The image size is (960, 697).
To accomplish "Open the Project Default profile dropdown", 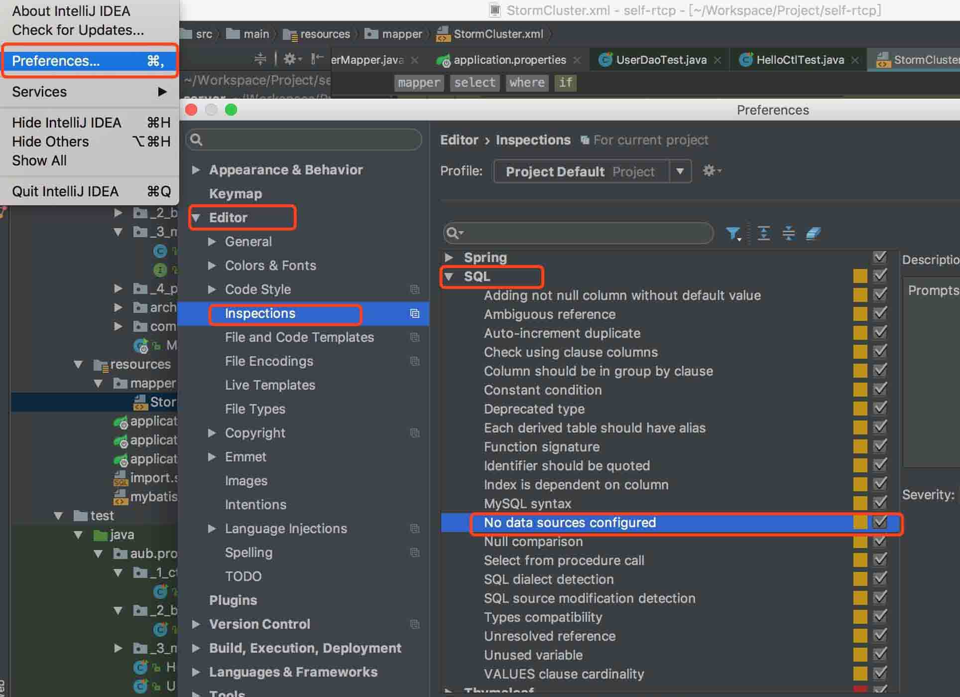I will click(680, 171).
